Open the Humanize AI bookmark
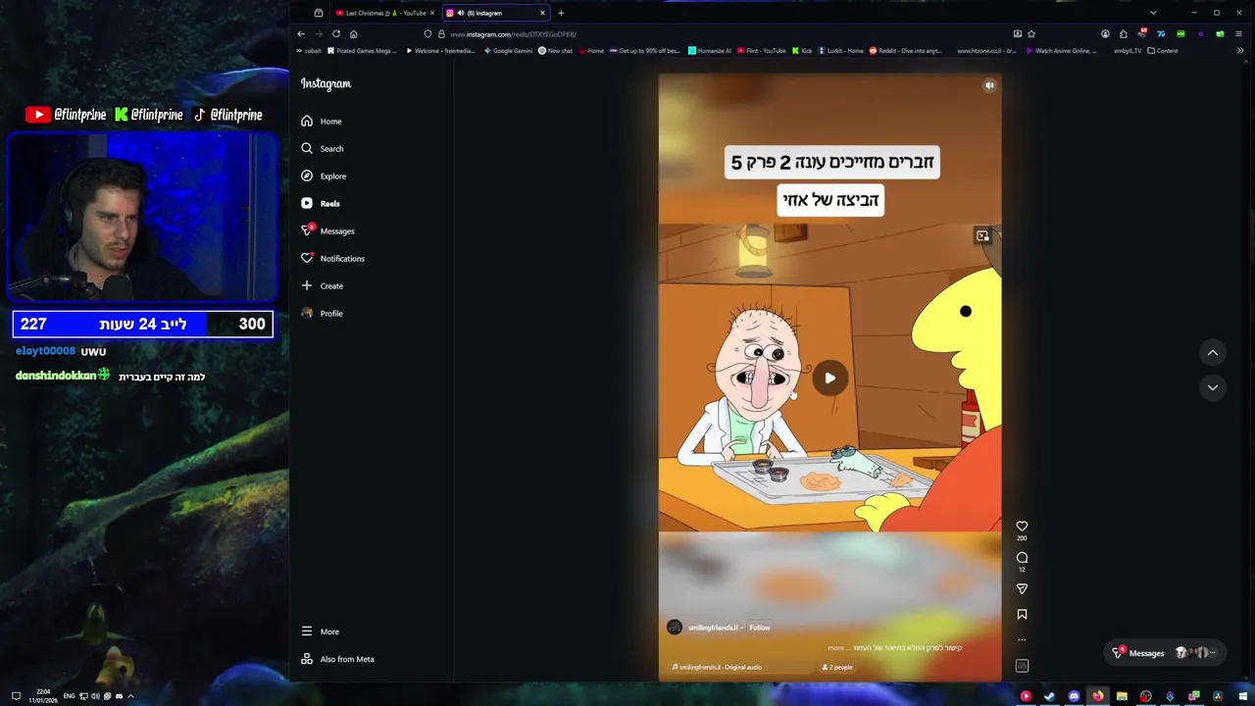Image resolution: width=1255 pixels, height=706 pixels. point(710,51)
